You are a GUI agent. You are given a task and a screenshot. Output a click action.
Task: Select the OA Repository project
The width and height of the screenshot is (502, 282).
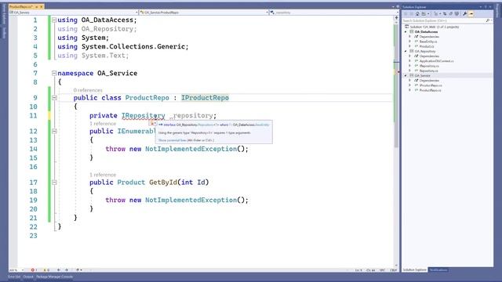pyautogui.click(x=425, y=51)
